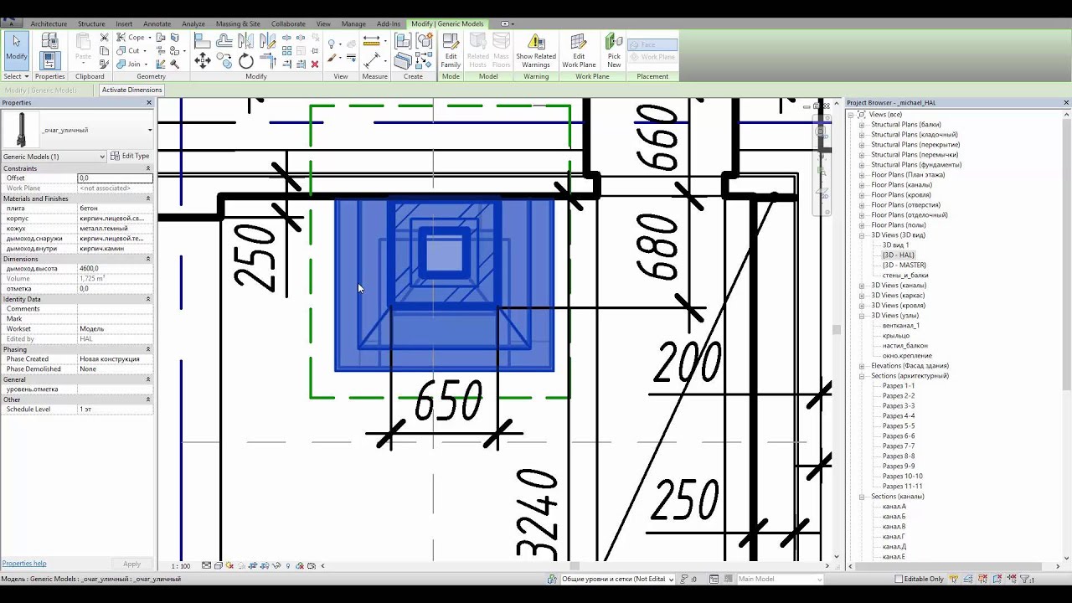
Task: Toggle Shadows in view control bar
Action: click(241, 566)
